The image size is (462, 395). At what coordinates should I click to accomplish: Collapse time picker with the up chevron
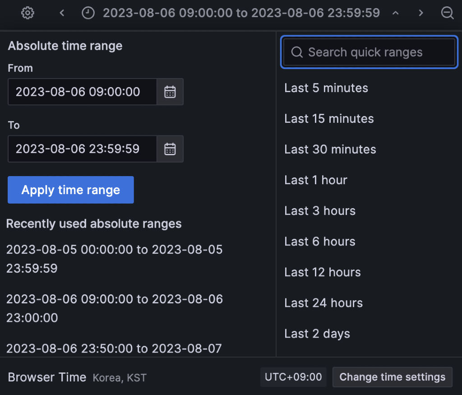pos(396,13)
